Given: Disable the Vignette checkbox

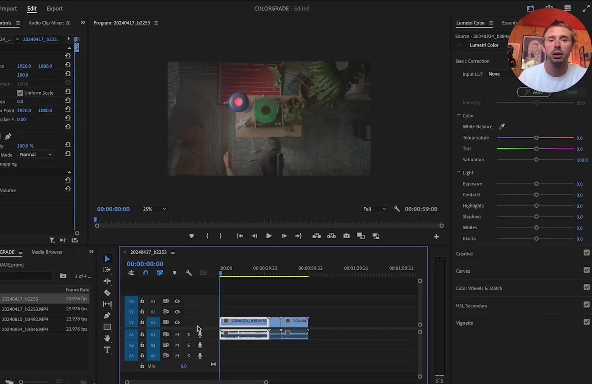Looking at the screenshot, I should click(587, 322).
